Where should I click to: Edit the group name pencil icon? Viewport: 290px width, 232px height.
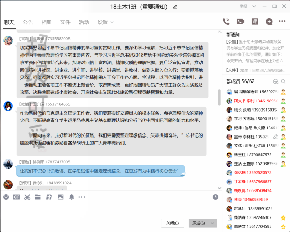pyautogui.click(x=175, y=7)
